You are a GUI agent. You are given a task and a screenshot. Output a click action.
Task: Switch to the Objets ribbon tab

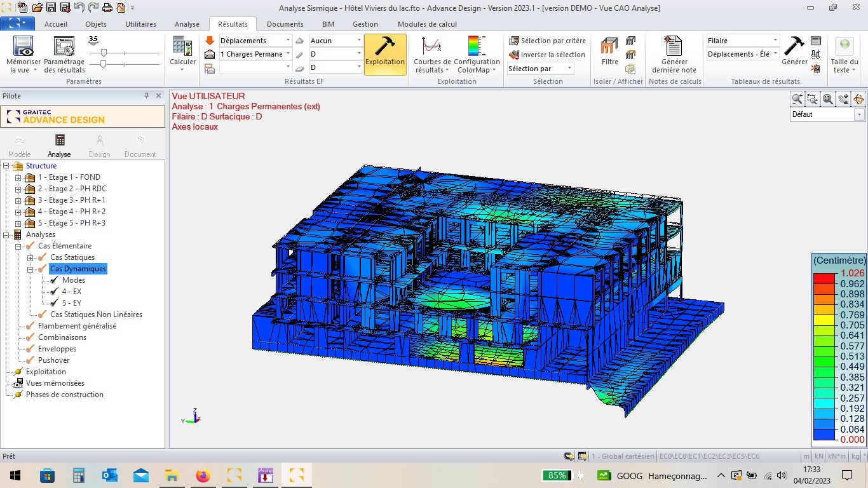coord(96,24)
